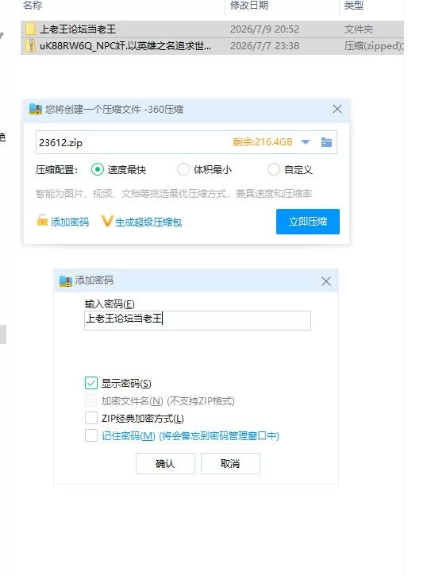Click the date 2026/7/7 23:38

(x=264, y=46)
